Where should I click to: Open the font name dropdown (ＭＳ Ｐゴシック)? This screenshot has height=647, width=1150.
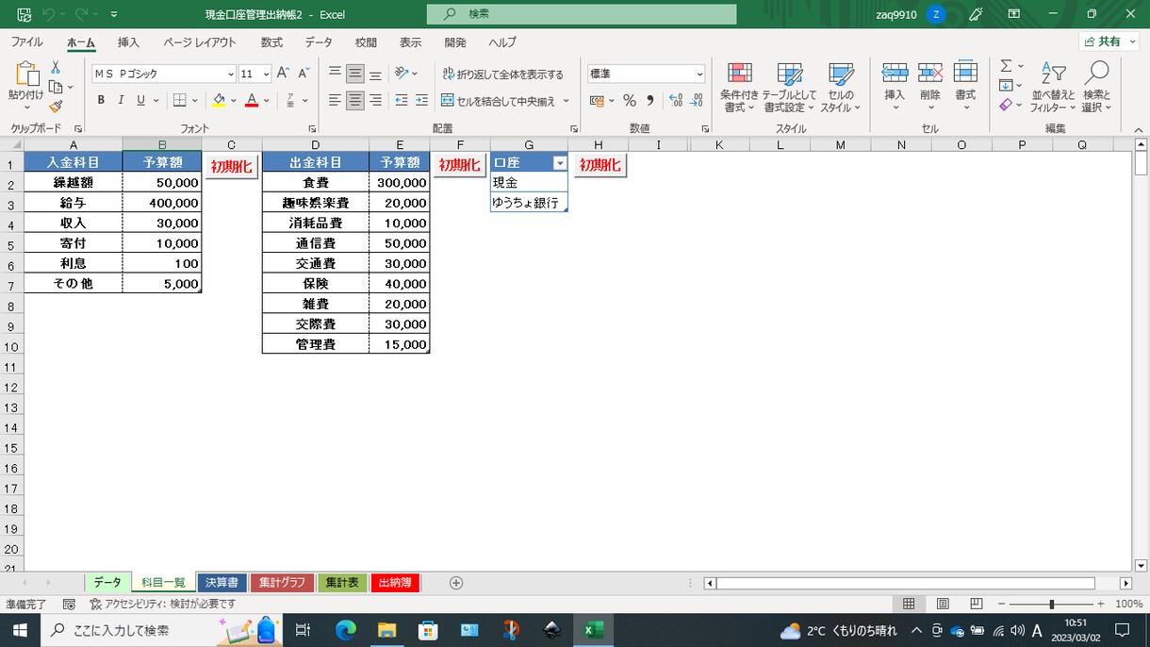[x=231, y=74]
